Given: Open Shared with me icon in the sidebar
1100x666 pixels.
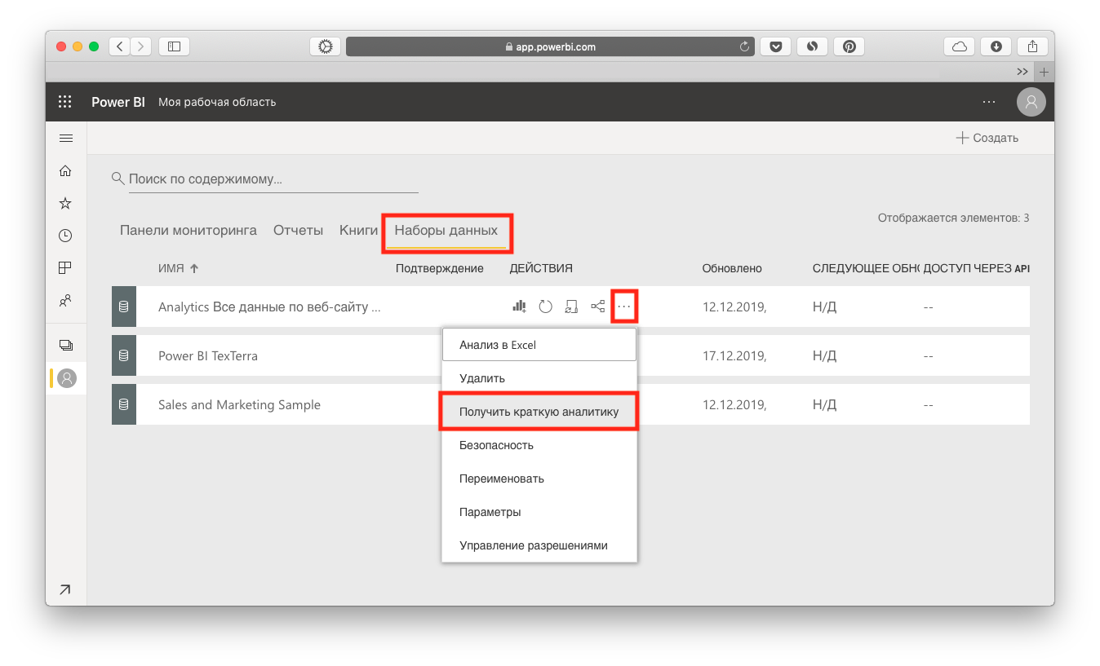Looking at the screenshot, I should point(66,300).
